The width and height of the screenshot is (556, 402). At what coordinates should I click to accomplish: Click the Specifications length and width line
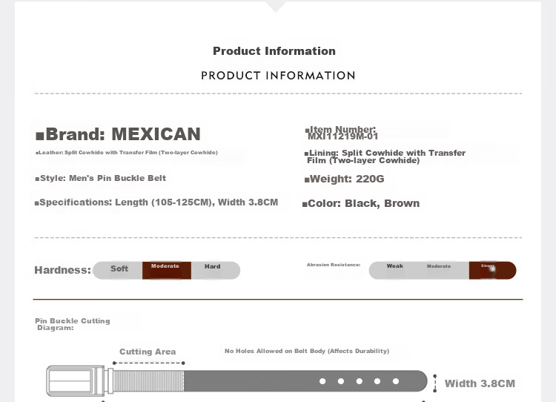(156, 202)
